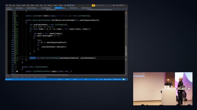Click the NCrunch round status indicator in status bar
The height and width of the screenshot is (110, 197).
tap(123, 79)
